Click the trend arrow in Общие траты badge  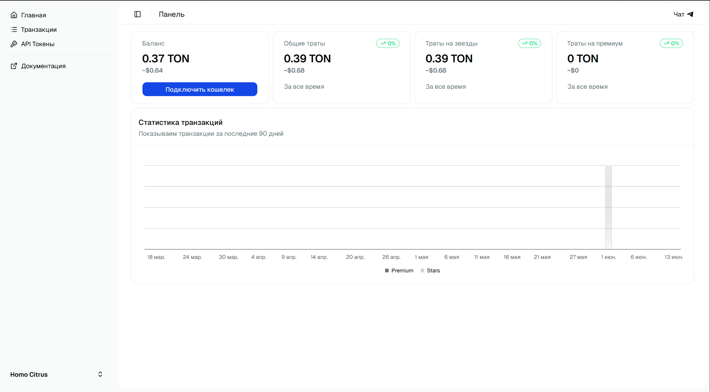pyautogui.click(x=383, y=43)
